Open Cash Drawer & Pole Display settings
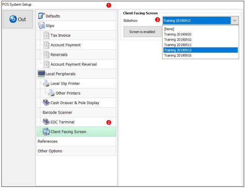Screen dimensions: 245x188 [x=77, y=103]
